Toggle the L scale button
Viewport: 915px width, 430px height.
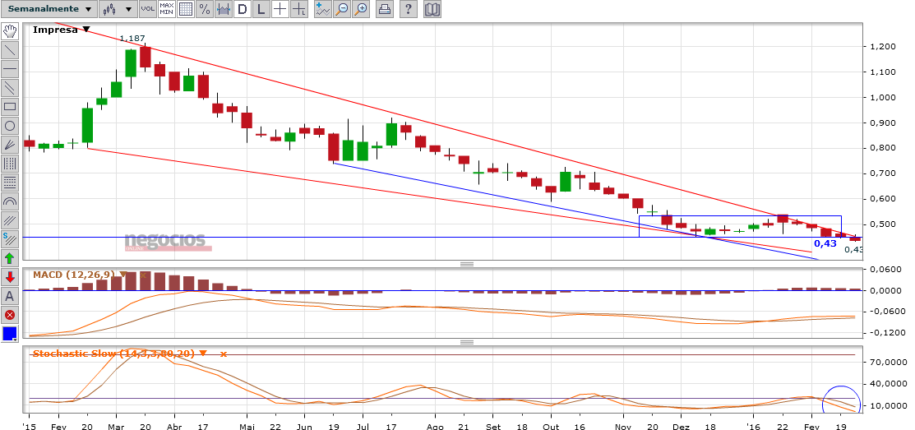[x=261, y=9]
